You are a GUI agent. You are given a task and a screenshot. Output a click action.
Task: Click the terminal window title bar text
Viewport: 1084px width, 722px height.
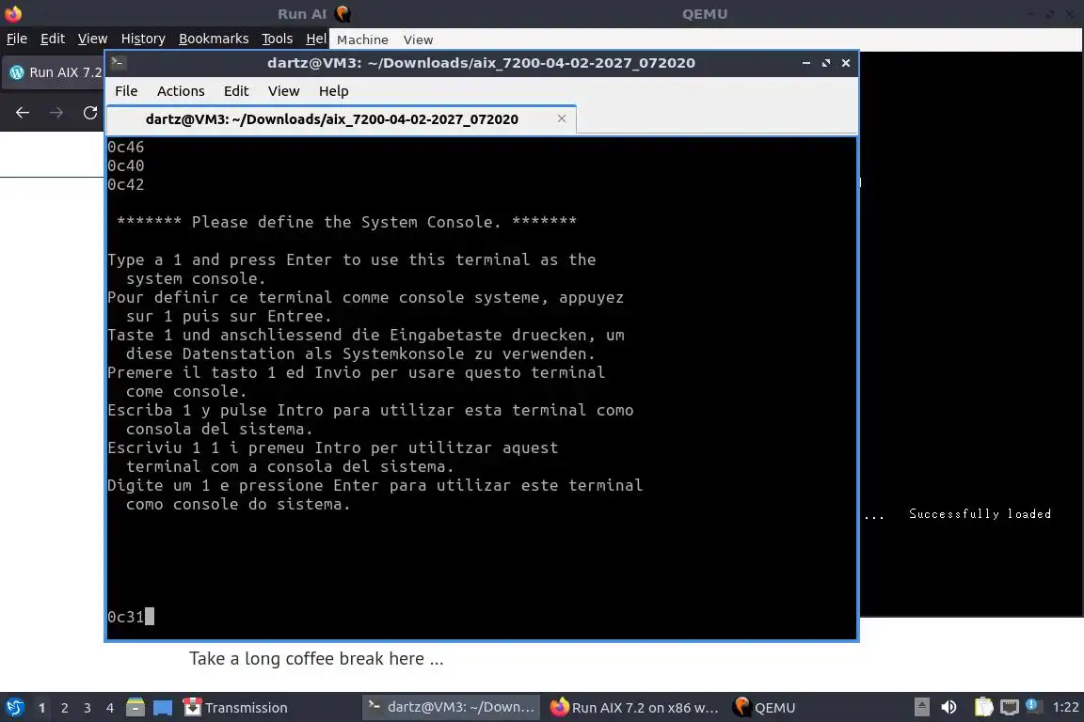(481, 63)
